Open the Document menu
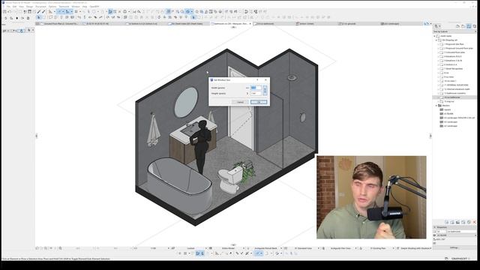The image size is (480, 270). [40, 7]
